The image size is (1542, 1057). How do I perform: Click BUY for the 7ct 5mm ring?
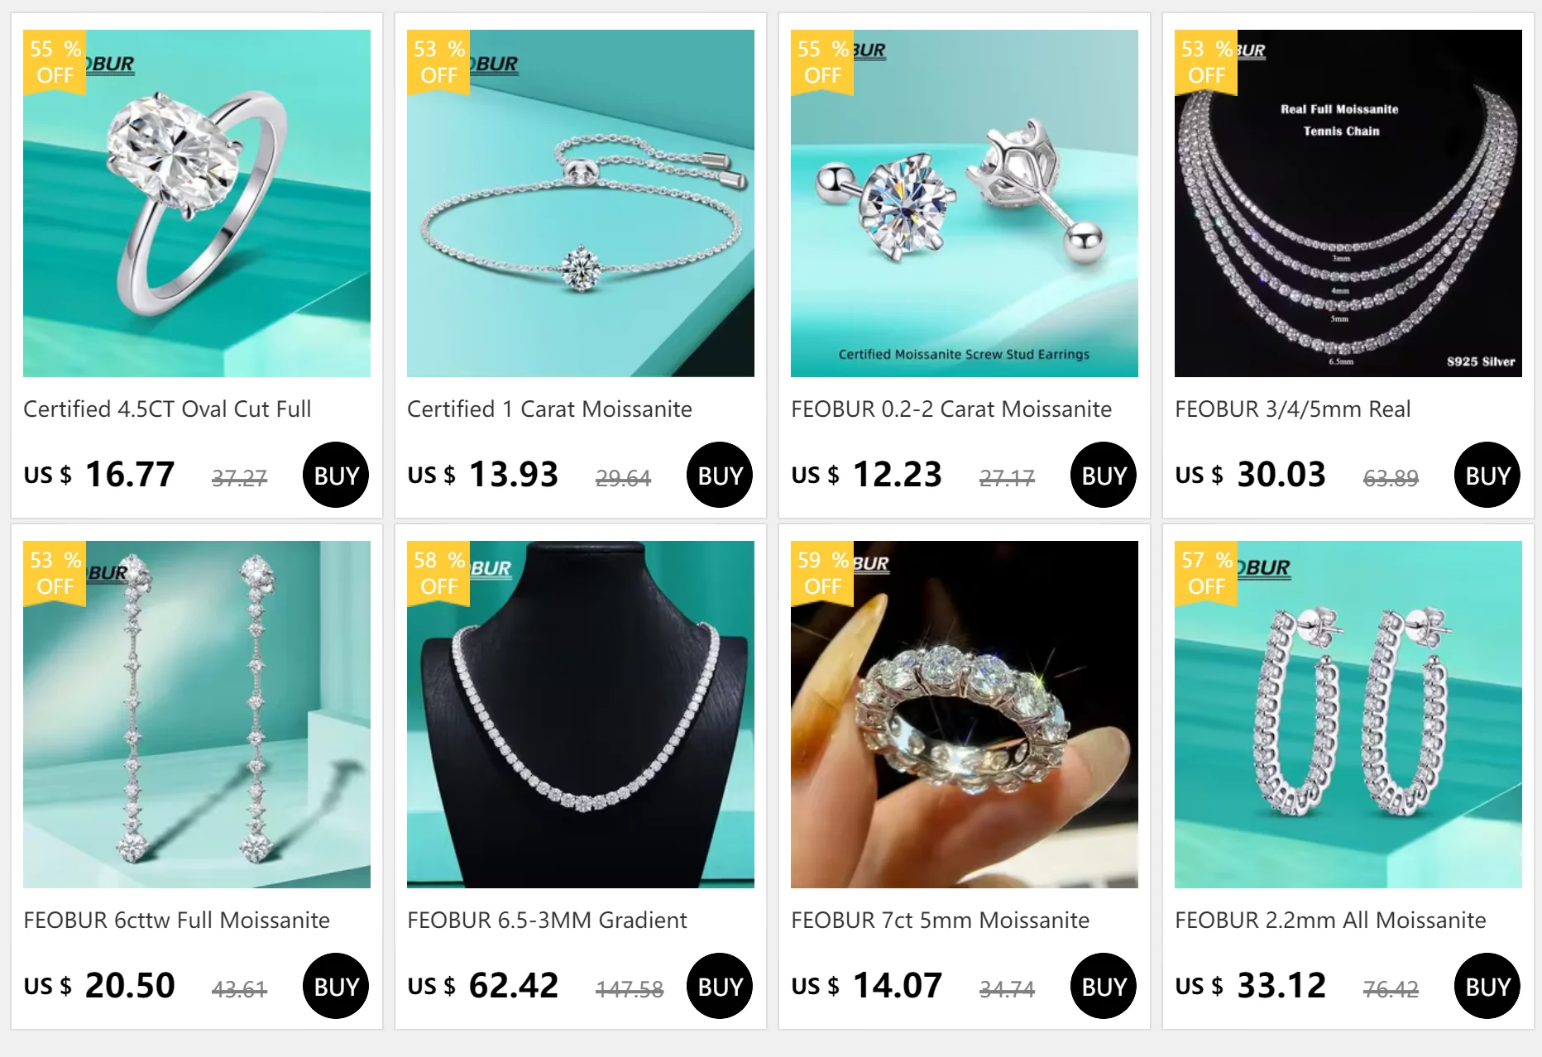(1104, 986)
